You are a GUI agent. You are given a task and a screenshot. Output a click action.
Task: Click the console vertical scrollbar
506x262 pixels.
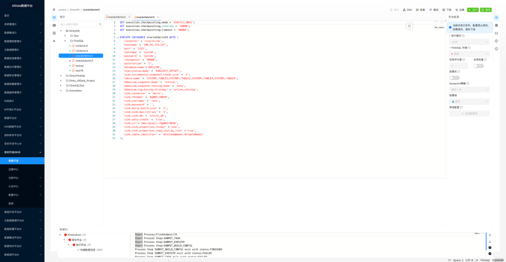click(x=486, y=241)
